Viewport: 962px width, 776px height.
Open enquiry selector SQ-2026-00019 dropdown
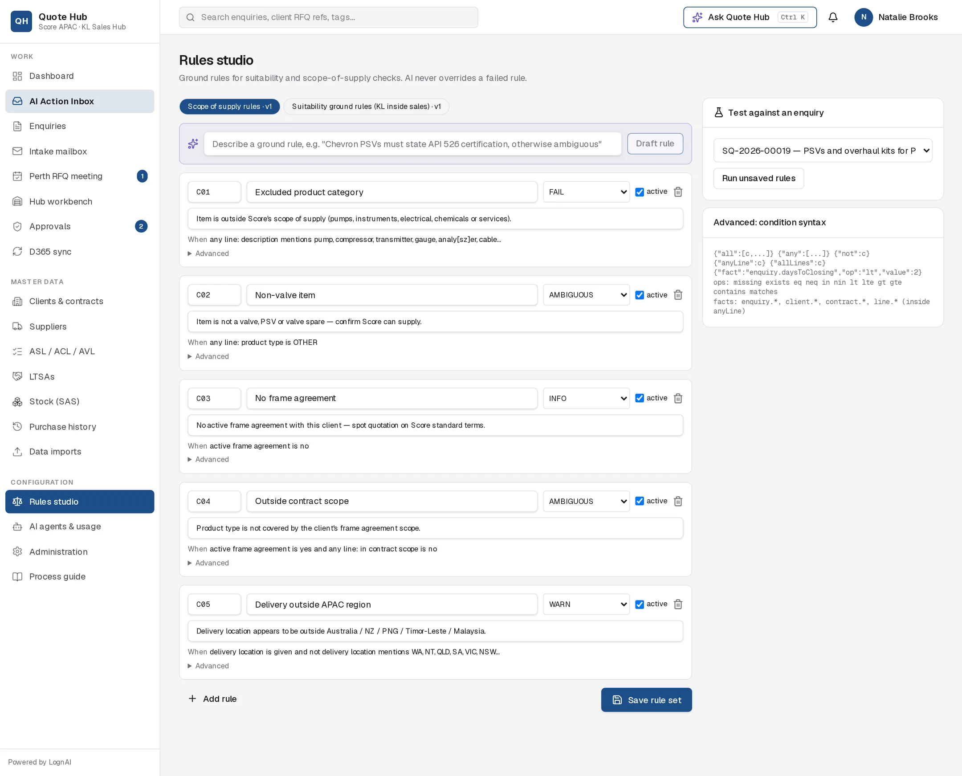[823, 151]
